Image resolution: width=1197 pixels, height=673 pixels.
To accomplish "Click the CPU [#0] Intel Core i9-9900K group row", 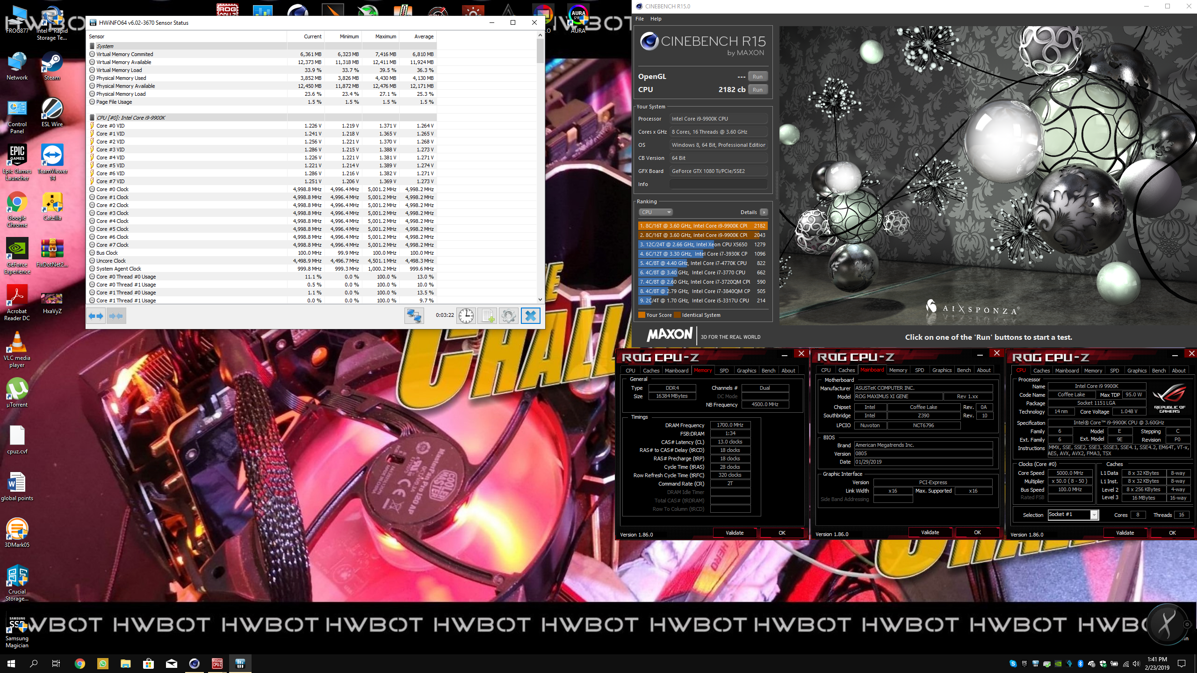I will [262, 118].
